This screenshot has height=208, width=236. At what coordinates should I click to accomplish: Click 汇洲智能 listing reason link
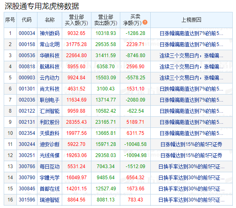coord(191,111)
